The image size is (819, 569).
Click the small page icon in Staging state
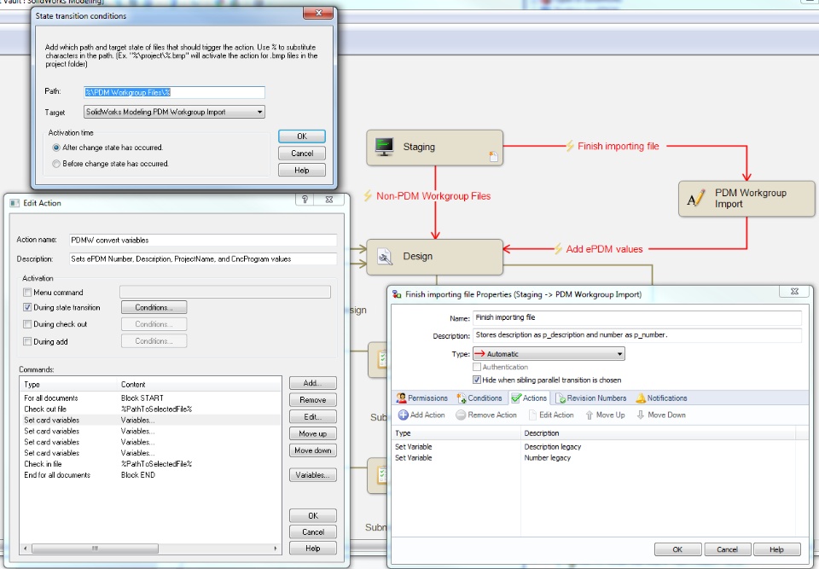point(493,156)
